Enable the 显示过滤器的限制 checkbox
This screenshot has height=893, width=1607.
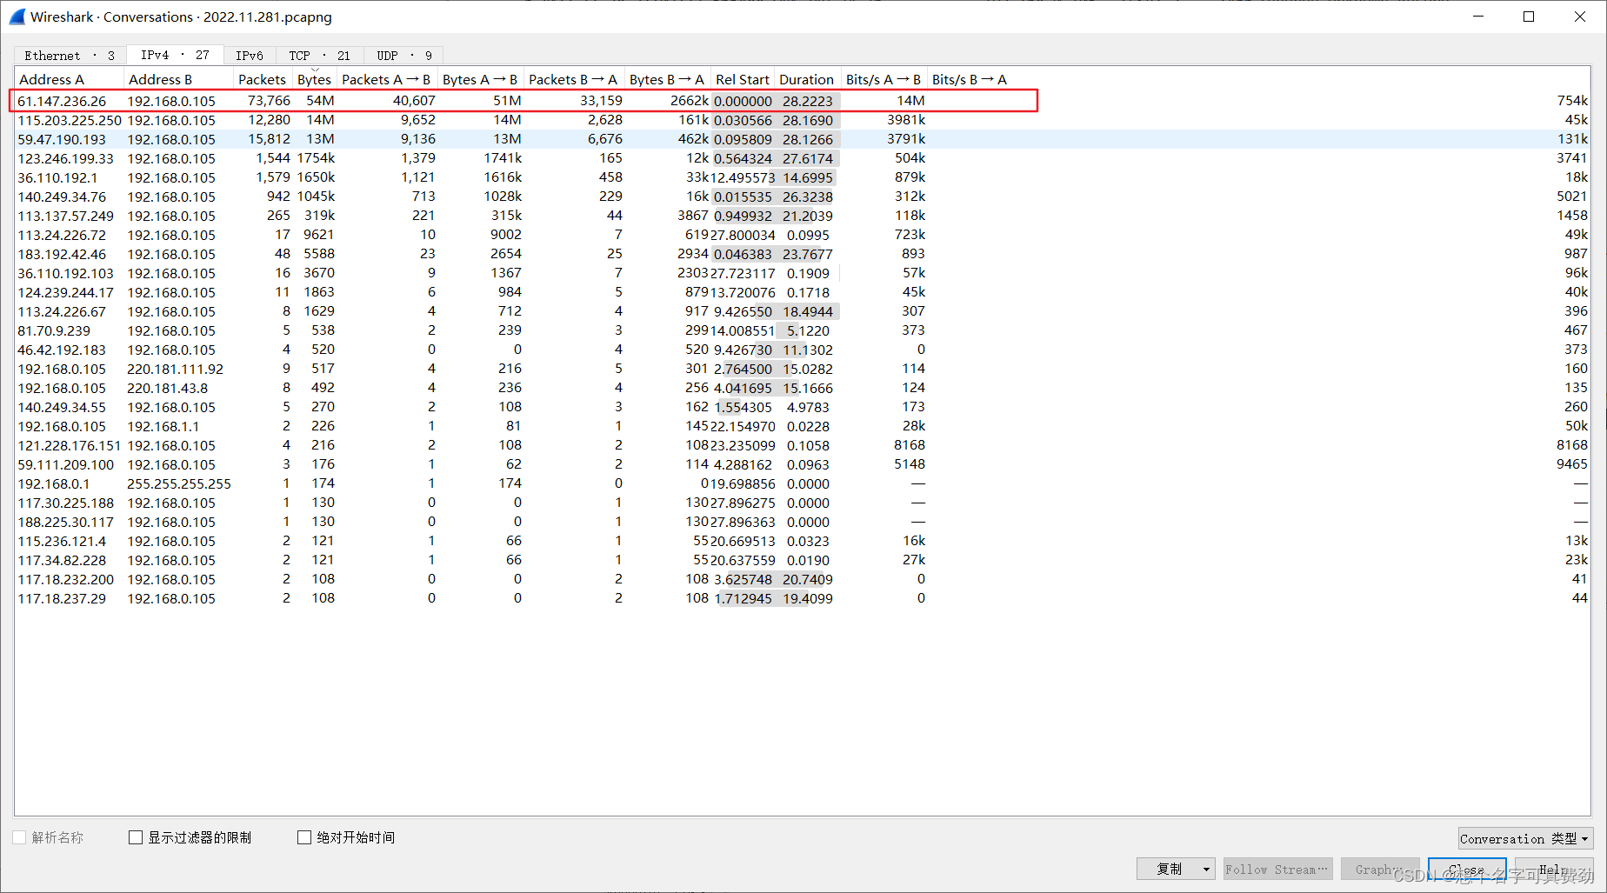pyautogui.click(x=136, y=837)
